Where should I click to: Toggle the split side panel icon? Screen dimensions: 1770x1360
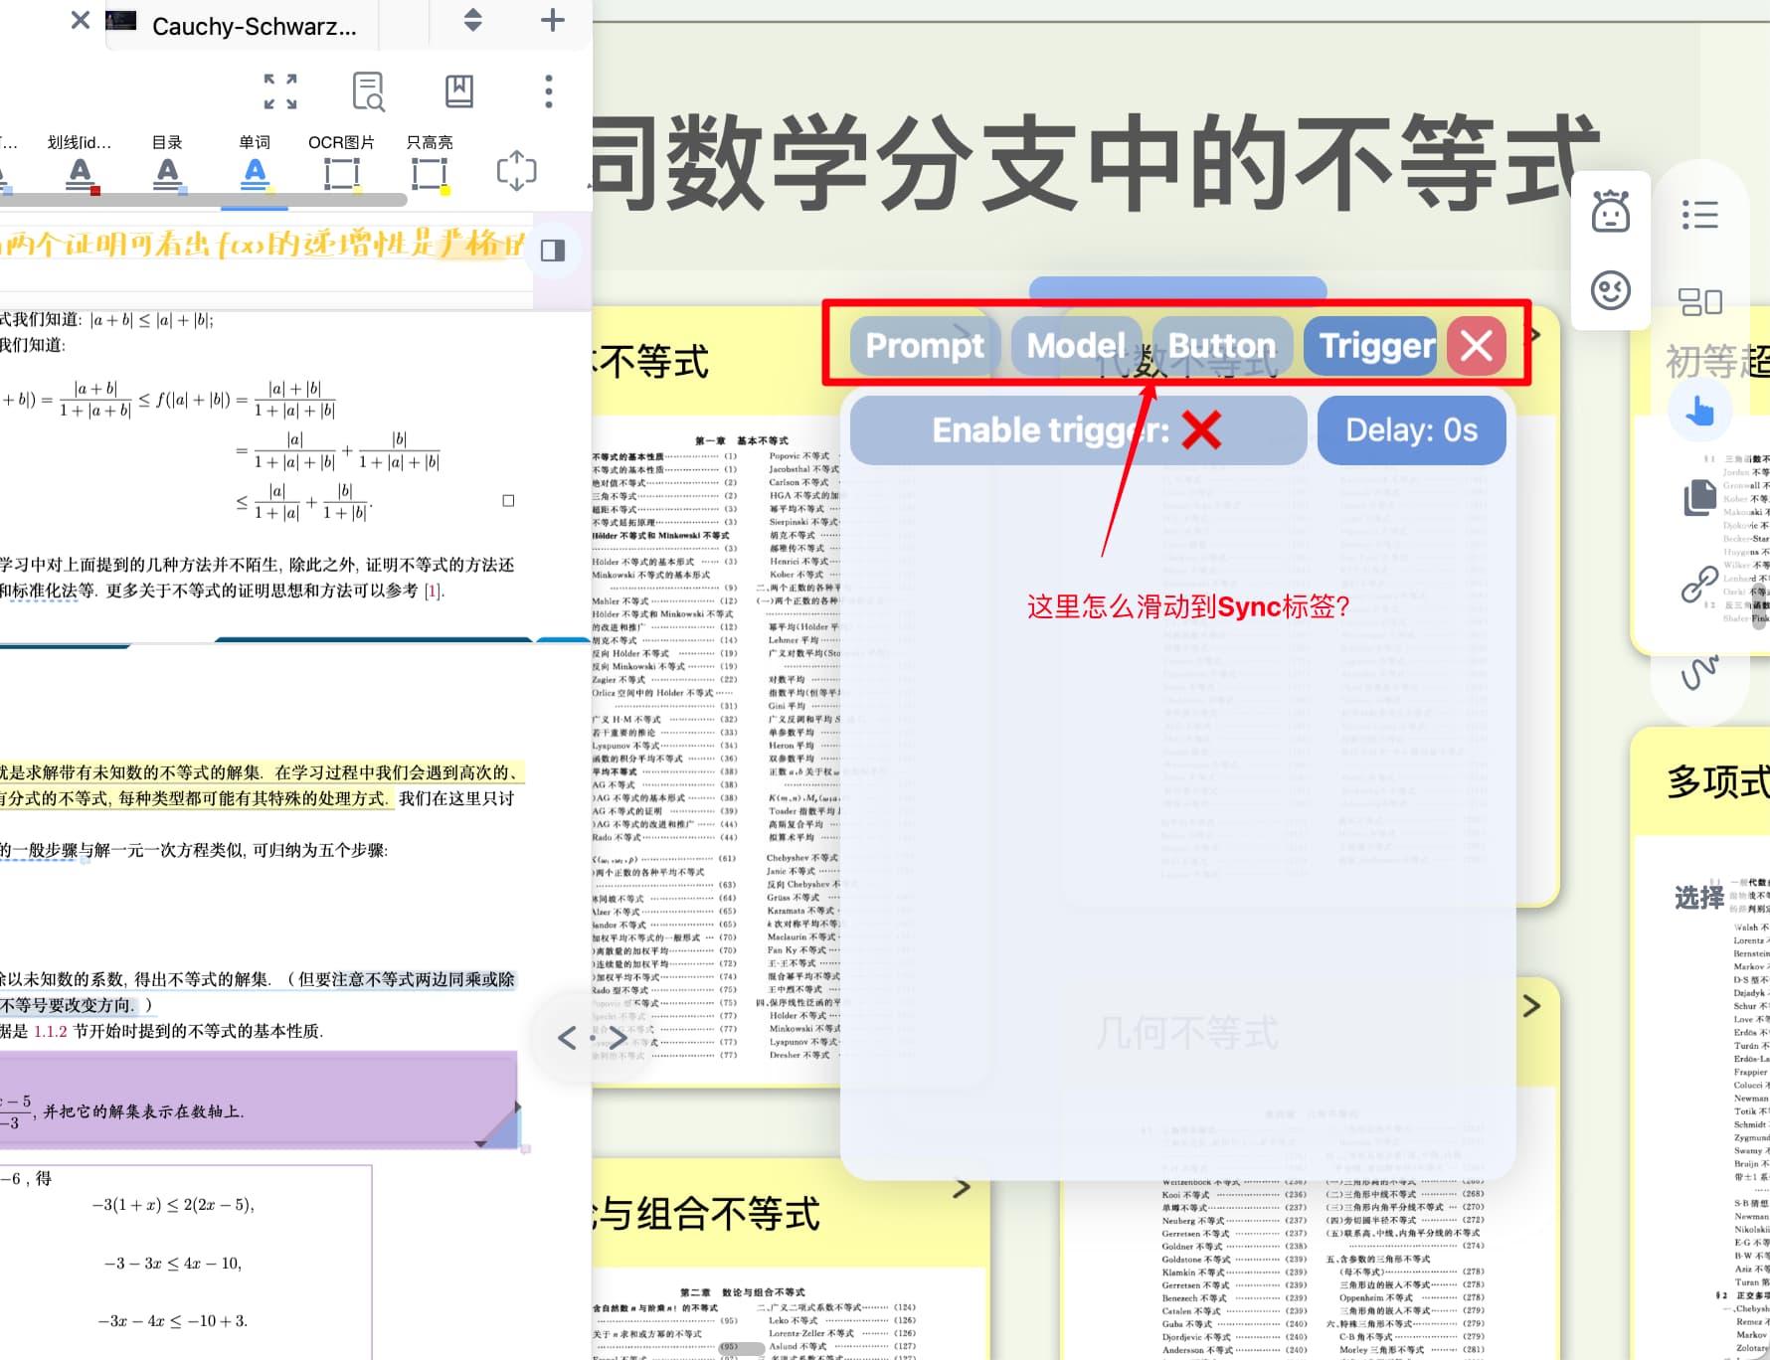click(x=553, y=251)
